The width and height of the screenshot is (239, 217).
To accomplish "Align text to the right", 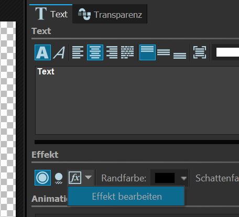I will coord(112,52).
